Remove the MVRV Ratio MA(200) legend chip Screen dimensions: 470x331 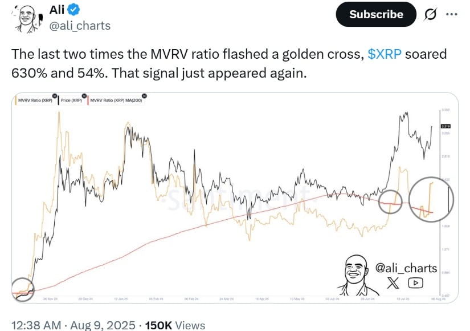pyautogui.click(x=144, y=96)
